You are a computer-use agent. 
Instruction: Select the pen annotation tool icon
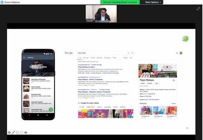click(13, 132)
